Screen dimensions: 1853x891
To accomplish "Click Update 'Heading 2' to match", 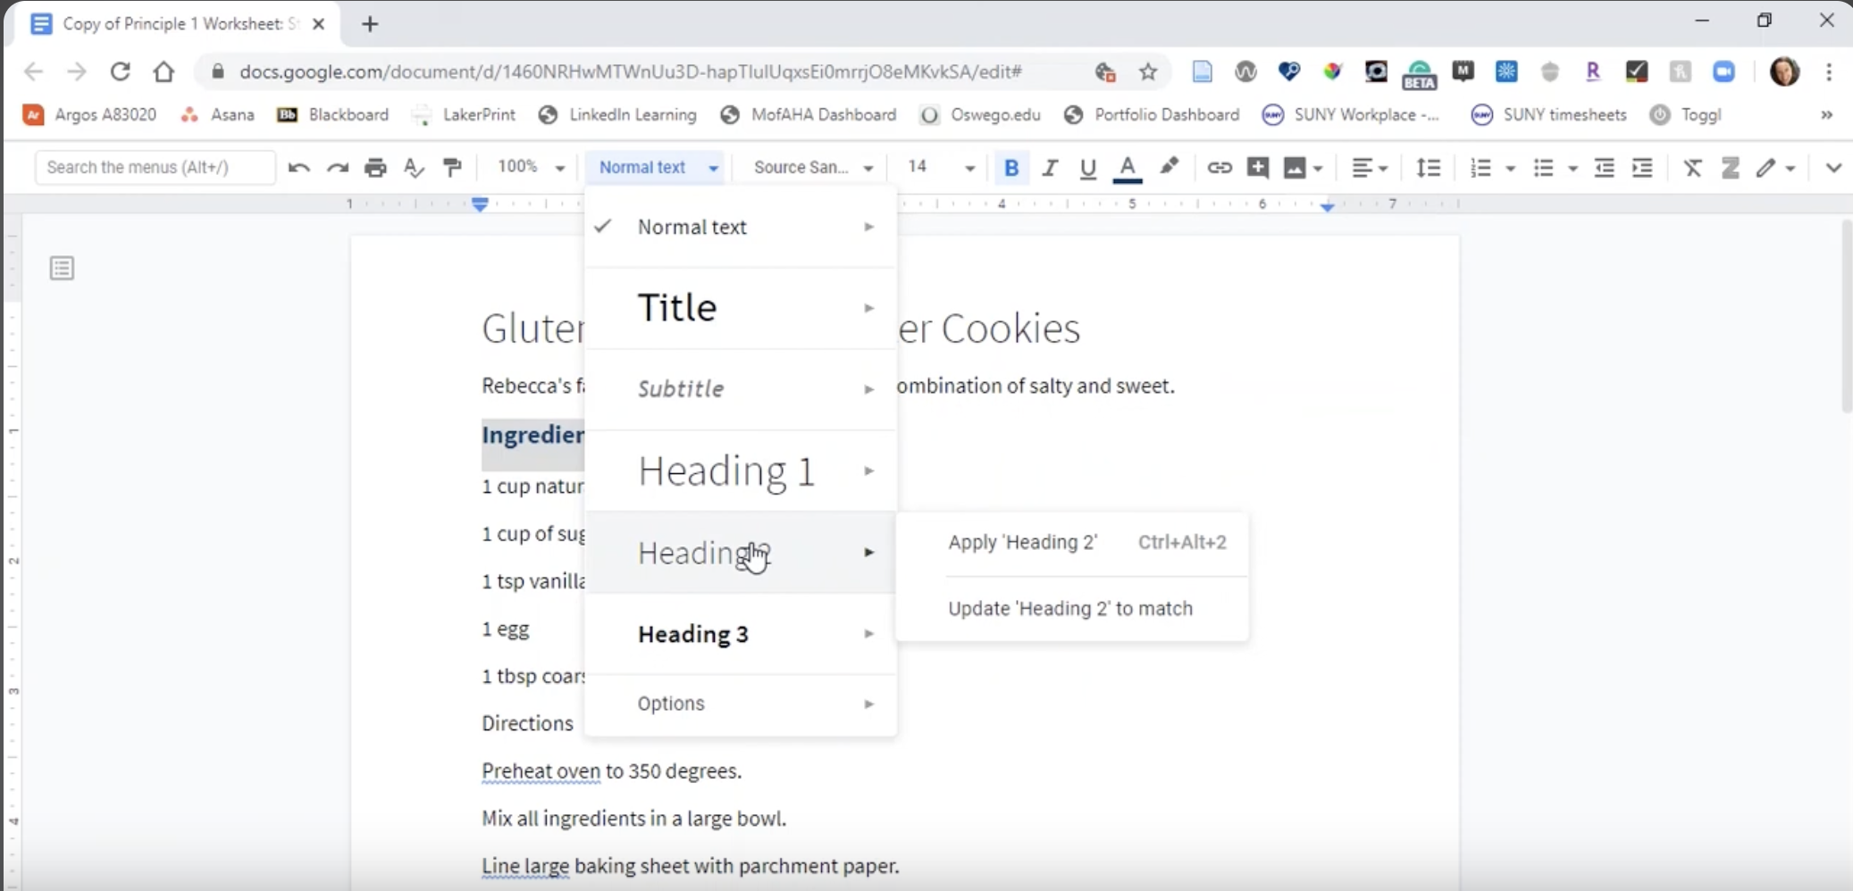I will [1072, 609].
